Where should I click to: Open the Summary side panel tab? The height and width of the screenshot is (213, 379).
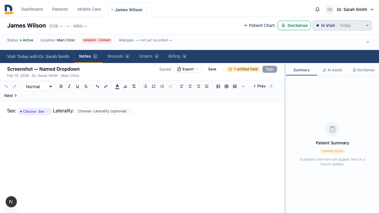301,70
